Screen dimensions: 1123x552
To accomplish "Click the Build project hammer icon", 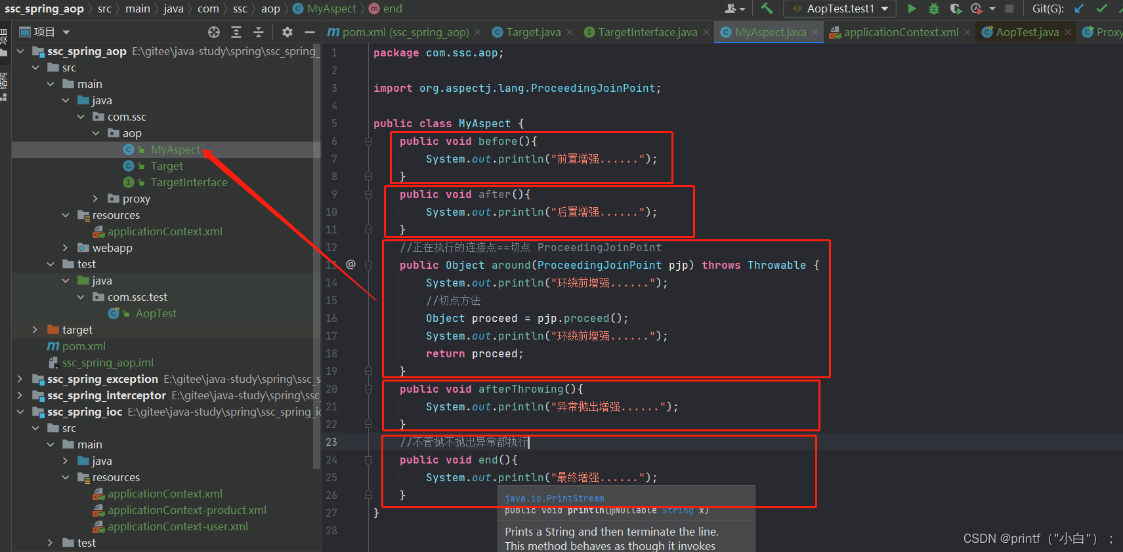I will [x=767, y=9].
